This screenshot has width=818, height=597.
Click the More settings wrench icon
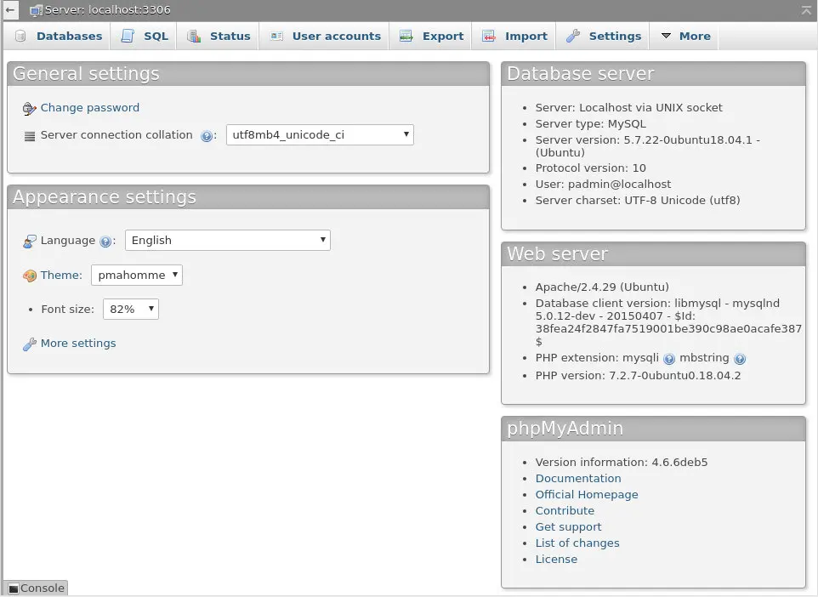[x=30, y=344]
